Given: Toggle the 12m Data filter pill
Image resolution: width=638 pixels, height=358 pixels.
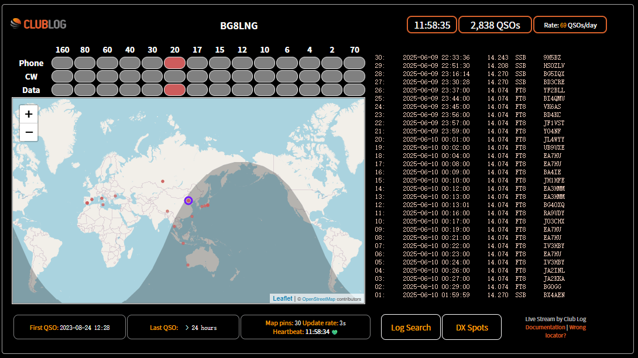Looking at the screenshot, I should 242,90.
